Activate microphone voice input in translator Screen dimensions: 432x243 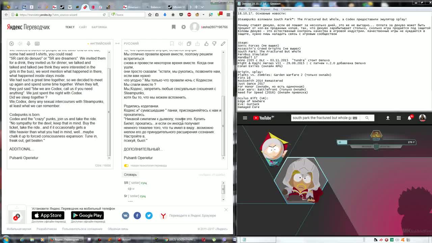click(x=28, y=44)
